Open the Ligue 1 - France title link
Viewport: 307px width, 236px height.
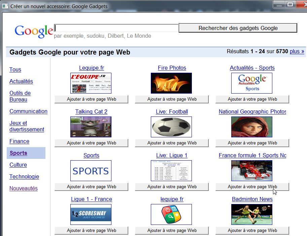[92, 199]
